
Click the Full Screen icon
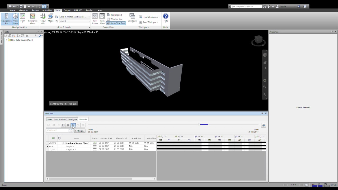pyautogui.click(x=95, y=19)
